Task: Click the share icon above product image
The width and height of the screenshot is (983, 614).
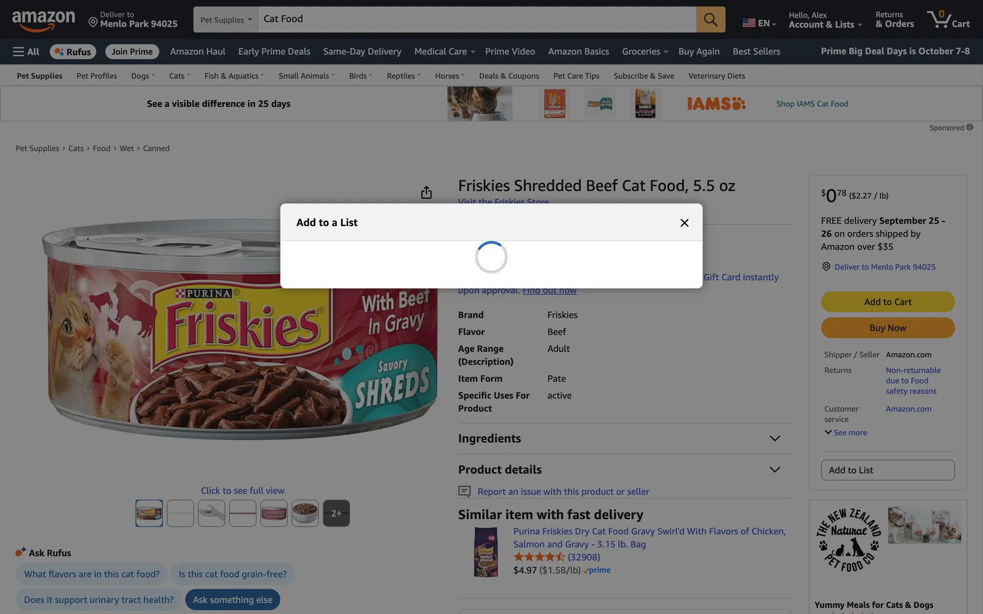Action: coord(426,192)
